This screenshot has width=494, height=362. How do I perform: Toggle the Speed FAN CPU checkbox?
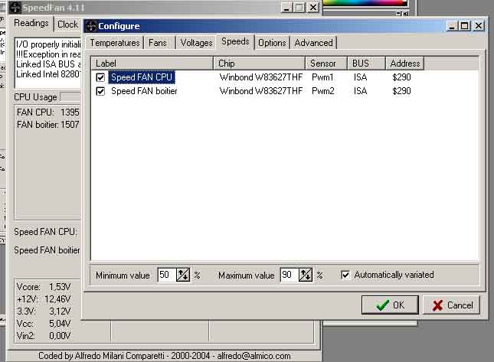[x=101, y=77]
